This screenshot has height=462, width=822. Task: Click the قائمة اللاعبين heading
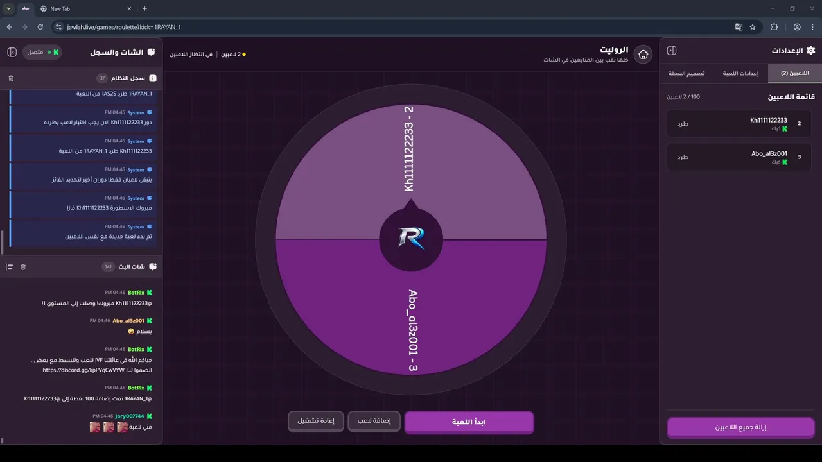point(791,97)
